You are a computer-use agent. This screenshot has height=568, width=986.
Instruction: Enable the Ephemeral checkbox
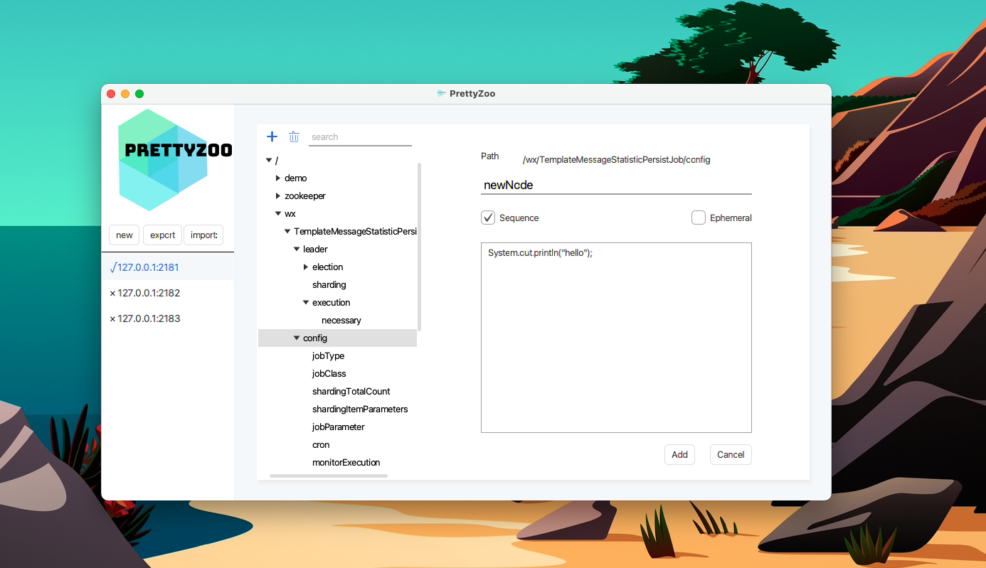click(698, 218)
